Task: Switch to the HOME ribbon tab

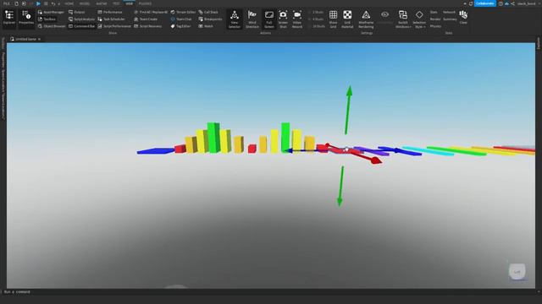Action: 69,3
